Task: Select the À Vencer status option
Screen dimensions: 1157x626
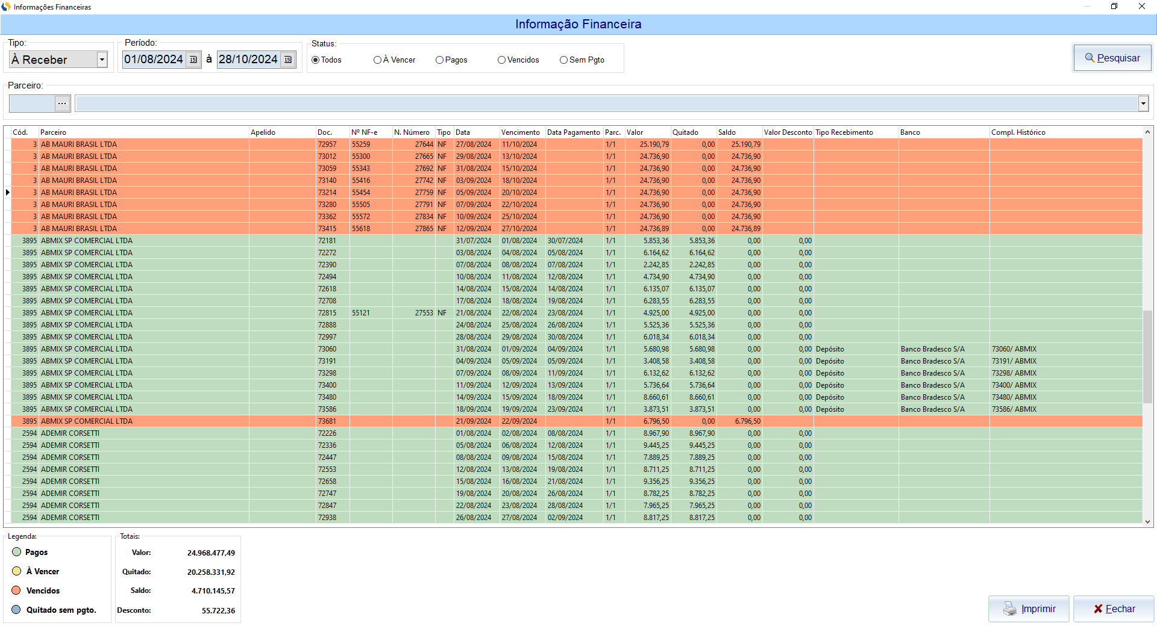Action: [377, 60]
